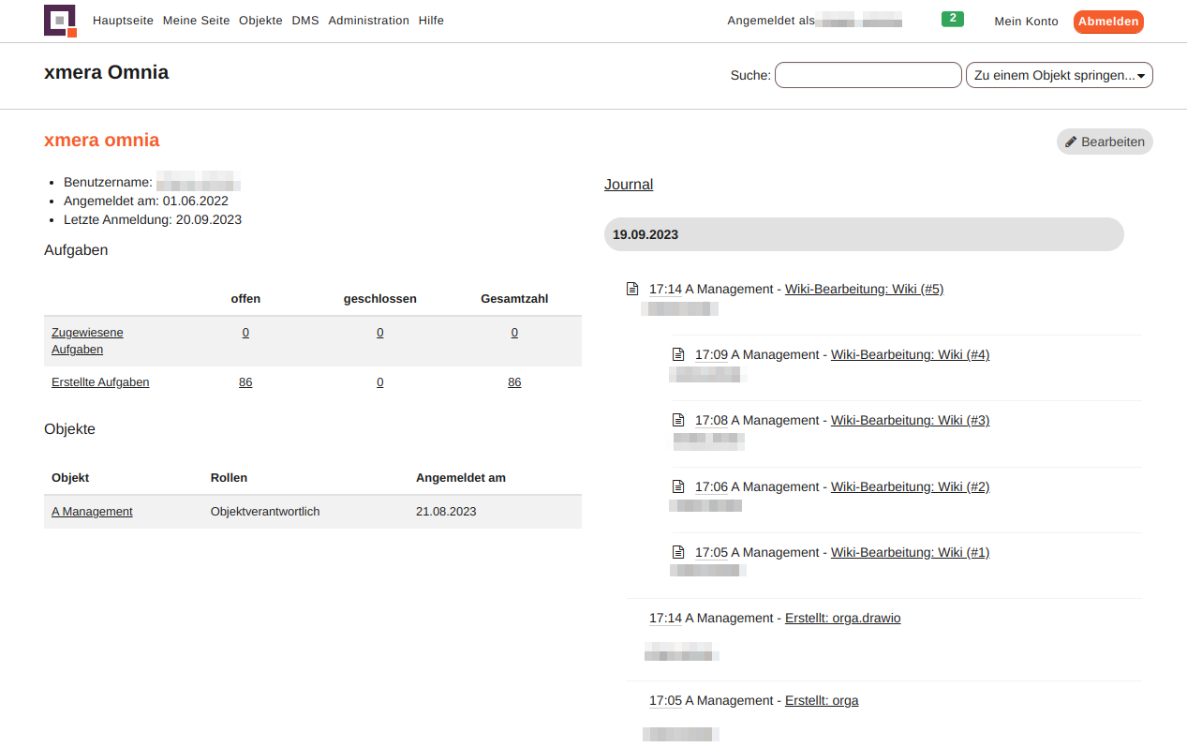This screenshot has height=747, width=1187.
Task: Click the document icon beside Wiki (#1) entry
Action: click(x=677, y=552)
